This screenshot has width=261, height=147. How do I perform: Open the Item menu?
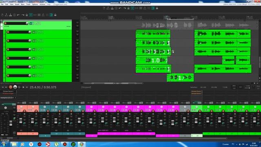tap(23, 4)
